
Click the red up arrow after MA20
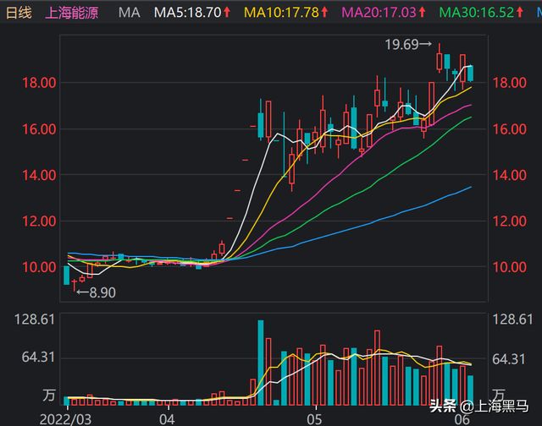[426, 13]
